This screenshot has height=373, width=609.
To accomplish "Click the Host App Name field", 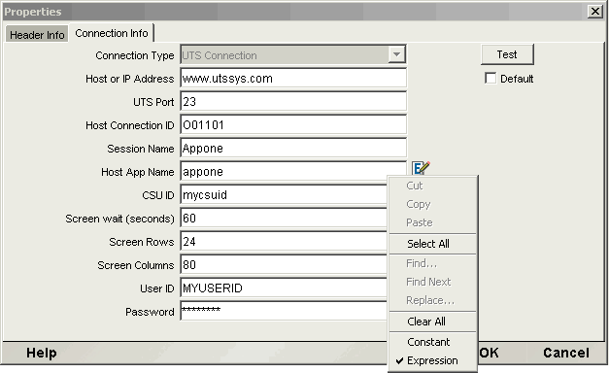I will [293, 171].
